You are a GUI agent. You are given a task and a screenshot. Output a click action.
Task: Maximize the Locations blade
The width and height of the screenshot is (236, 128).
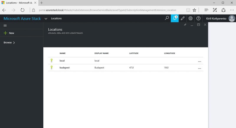tap(199, 25)
